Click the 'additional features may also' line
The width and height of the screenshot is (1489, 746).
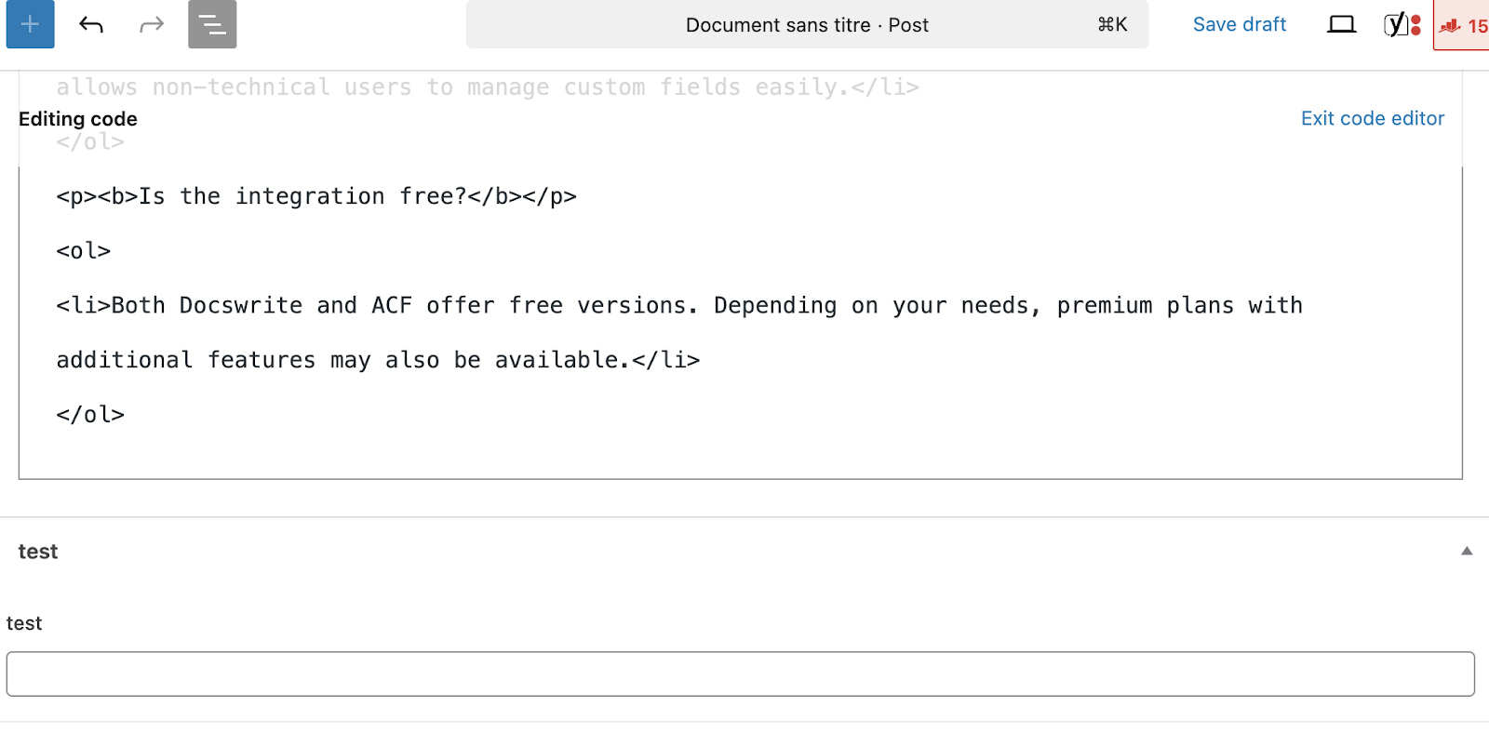point(378,360)
